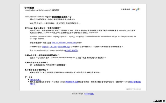Click the sentence starting '在某些情況下'
The image size is (166, 103).
pyautogui.click(x=65, y=72)
